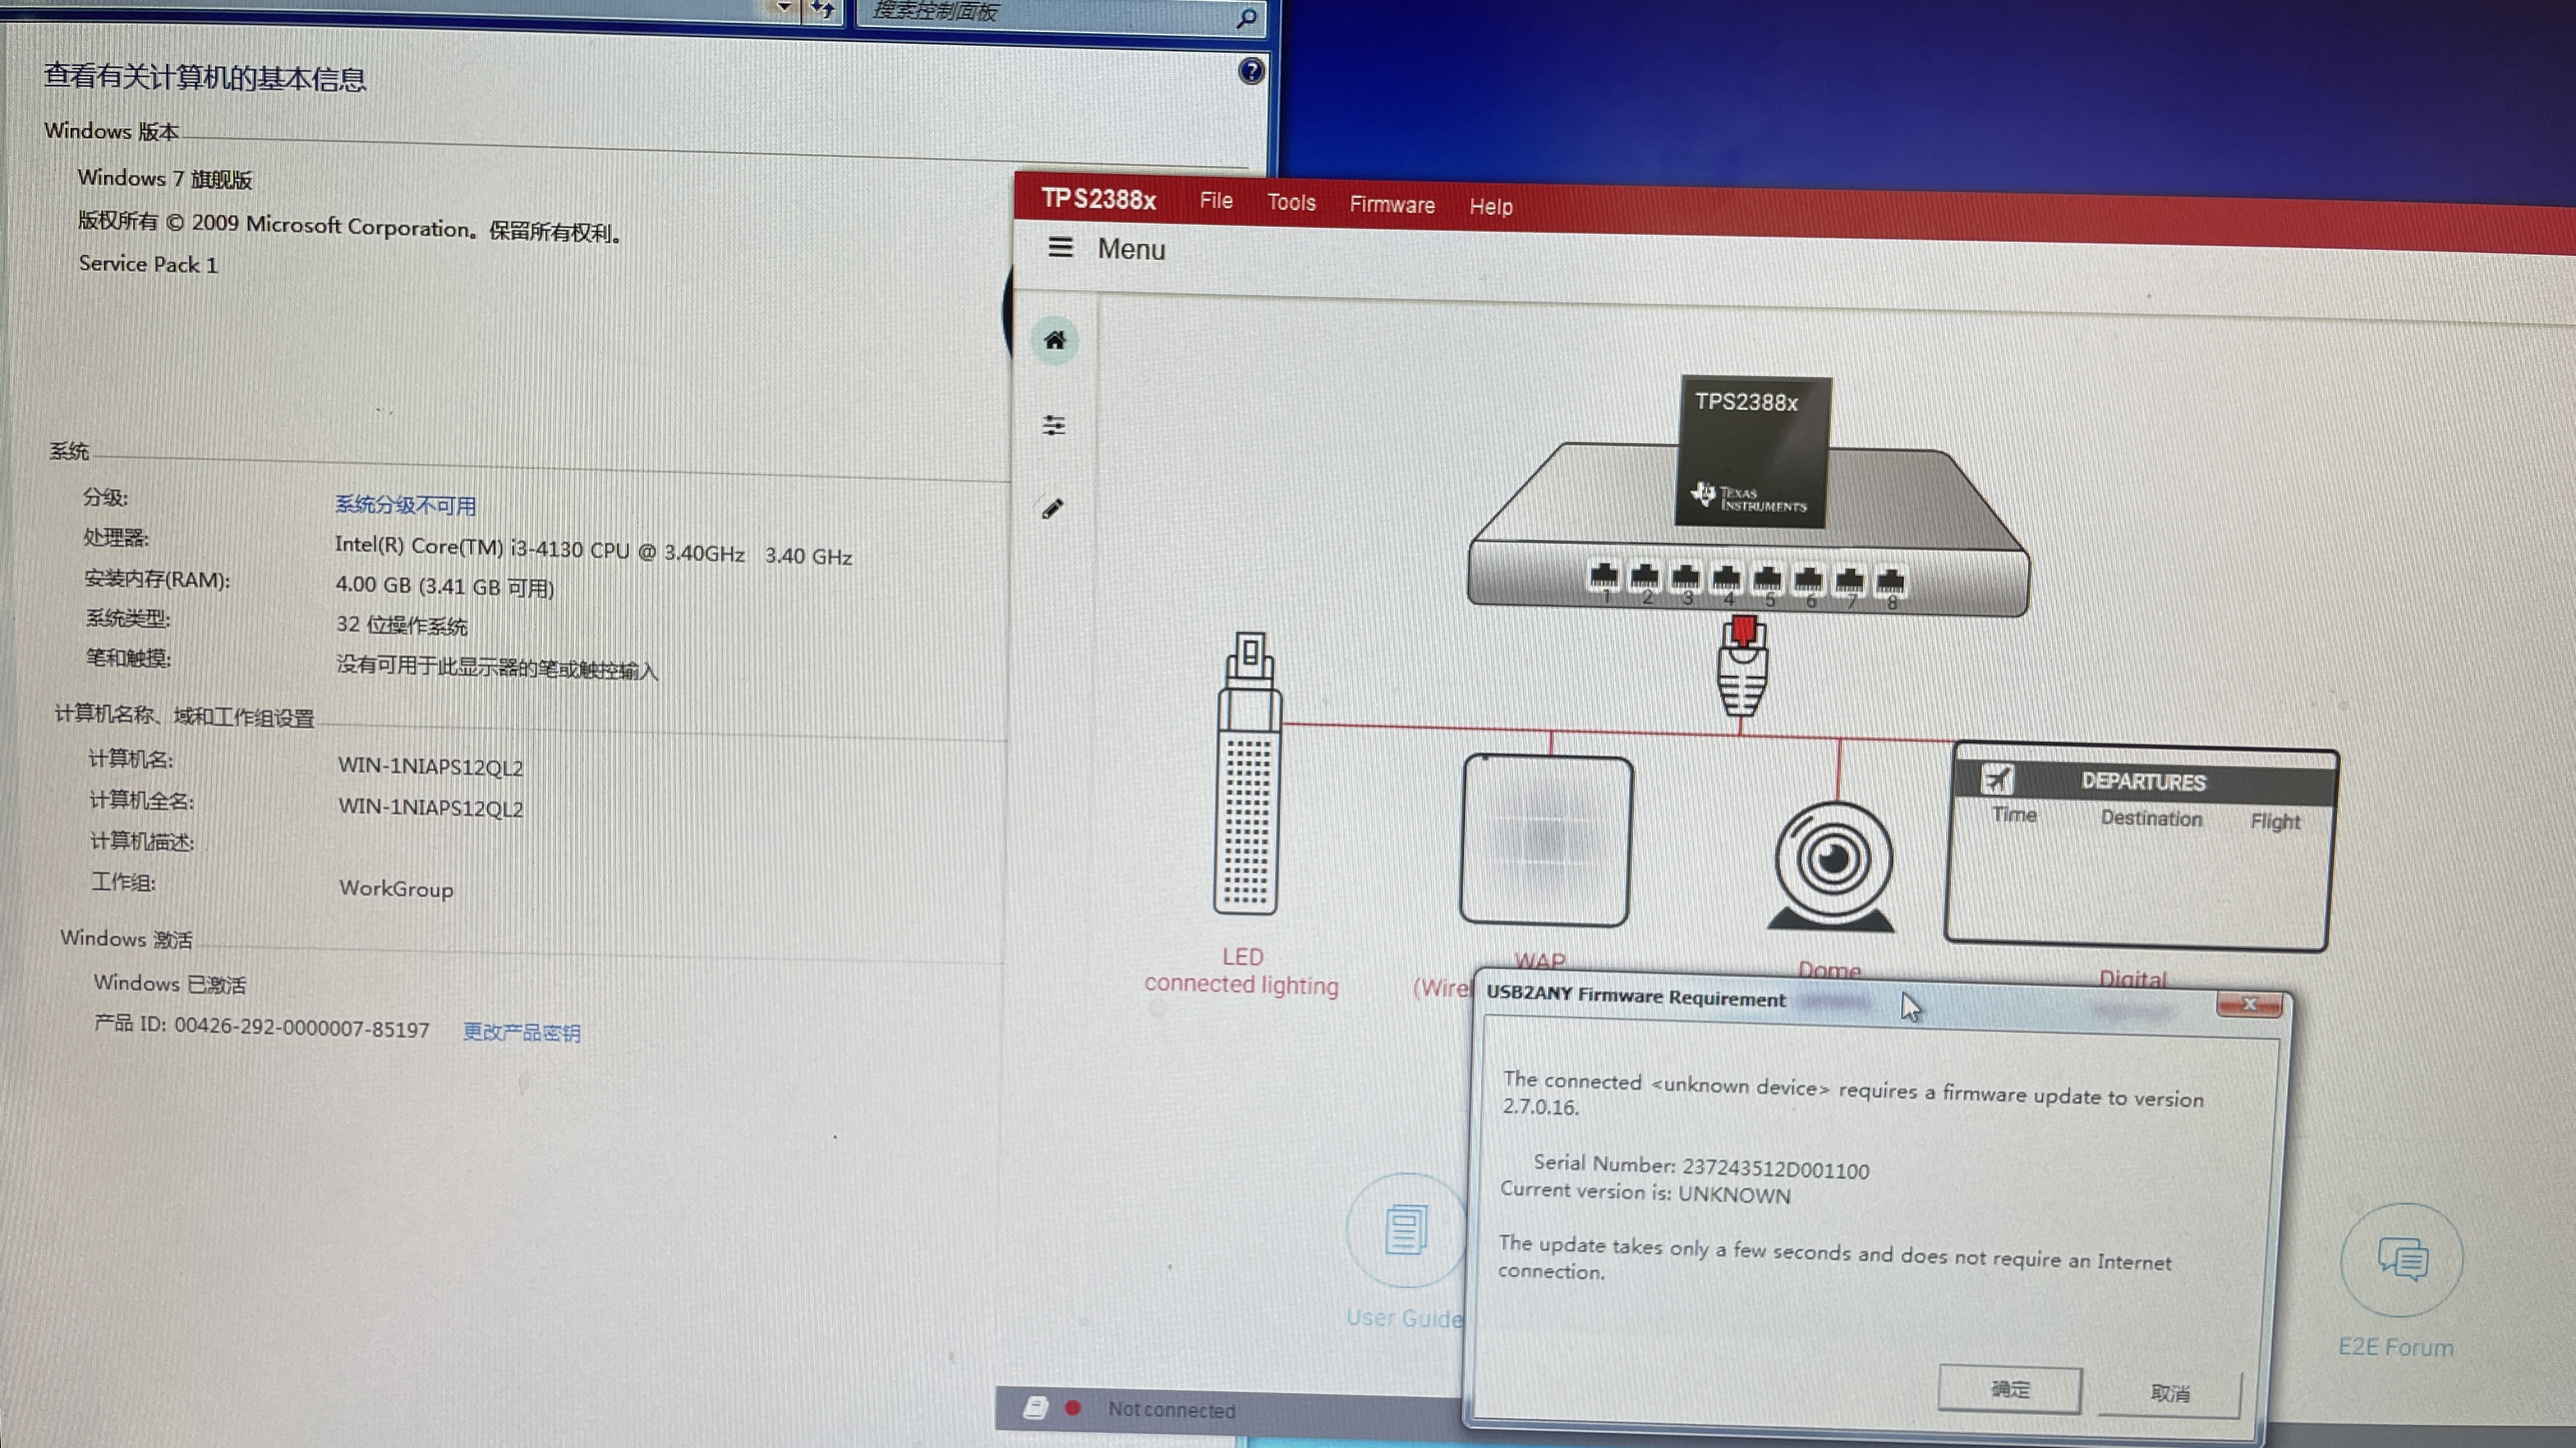Click the Home icon in sidebar
Viewport: 2576px width, 1448px height.
pos(1054,341)
